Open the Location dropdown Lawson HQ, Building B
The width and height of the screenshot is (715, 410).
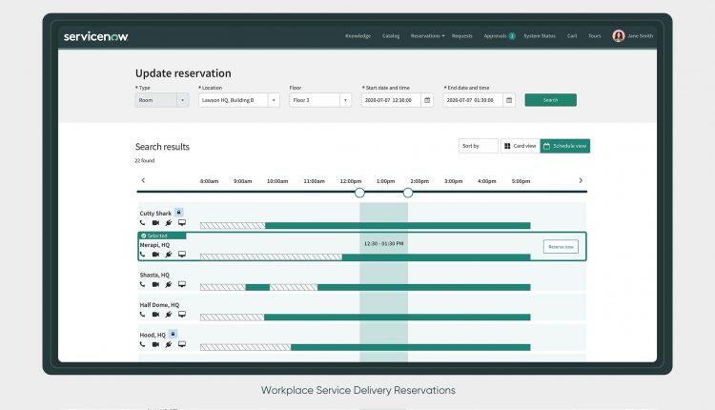239,100
